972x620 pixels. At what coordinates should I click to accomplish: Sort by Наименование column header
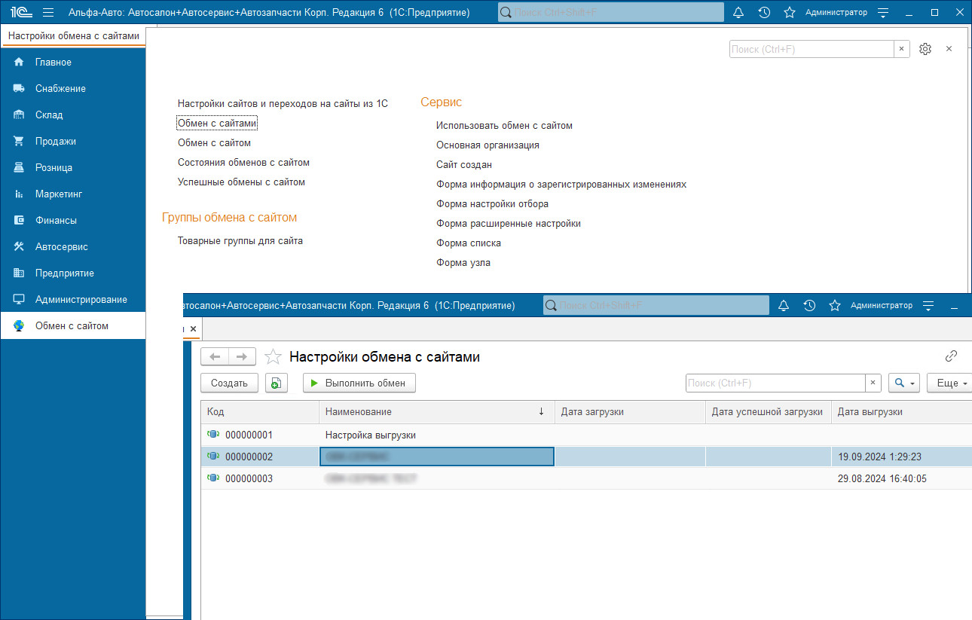click(437, 411)
